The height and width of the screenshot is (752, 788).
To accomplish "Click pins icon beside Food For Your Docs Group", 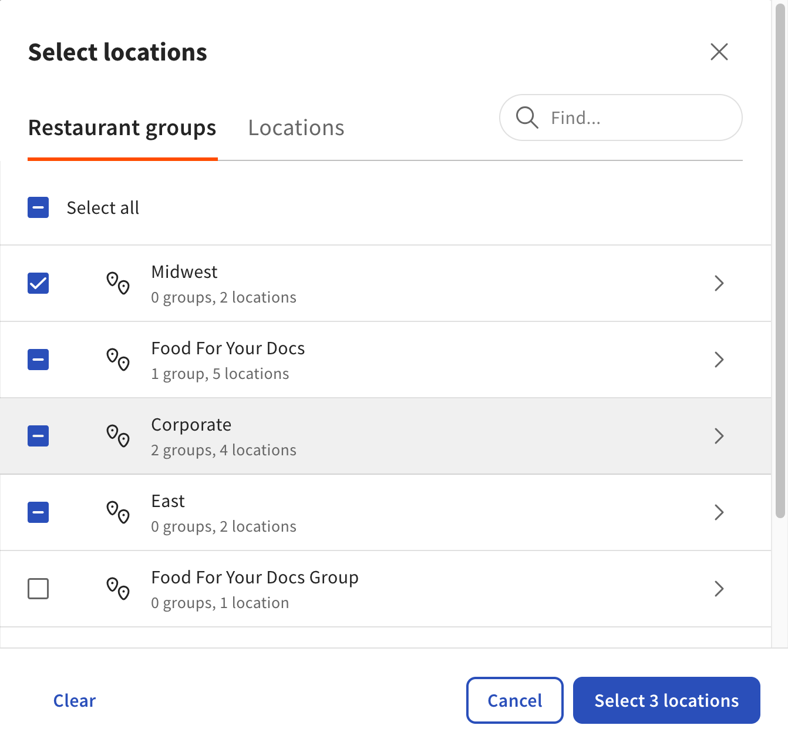I will coord(118,589).
